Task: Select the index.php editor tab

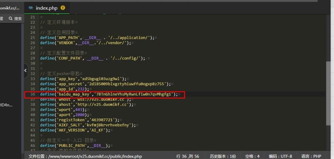Action: pos(46,8)
